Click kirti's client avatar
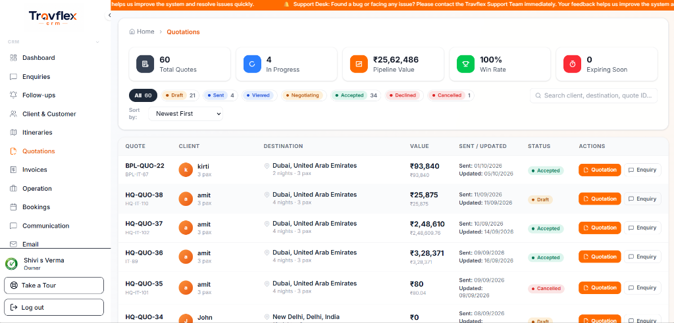This screenshot has height=323, width=674. 186,170
